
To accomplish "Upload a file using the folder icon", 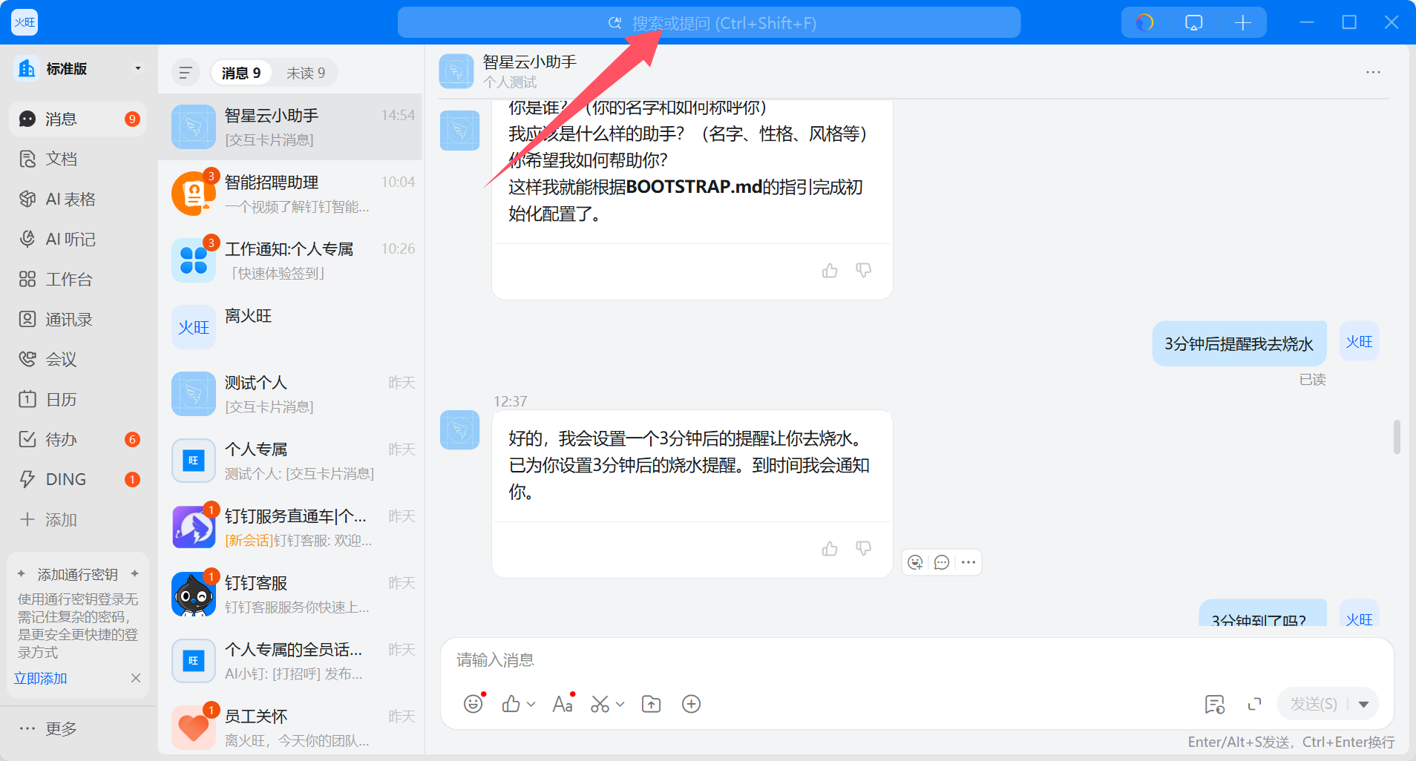I will (x=651, y=703).
